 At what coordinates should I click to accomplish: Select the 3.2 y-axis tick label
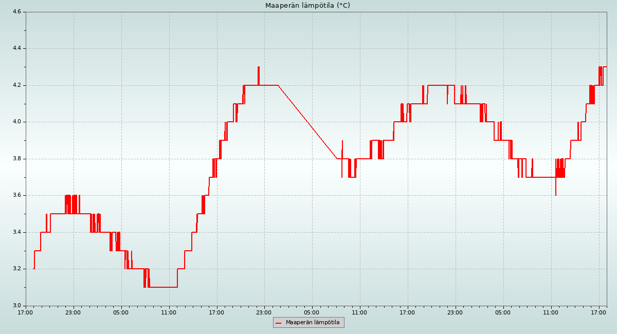point(16,269)
